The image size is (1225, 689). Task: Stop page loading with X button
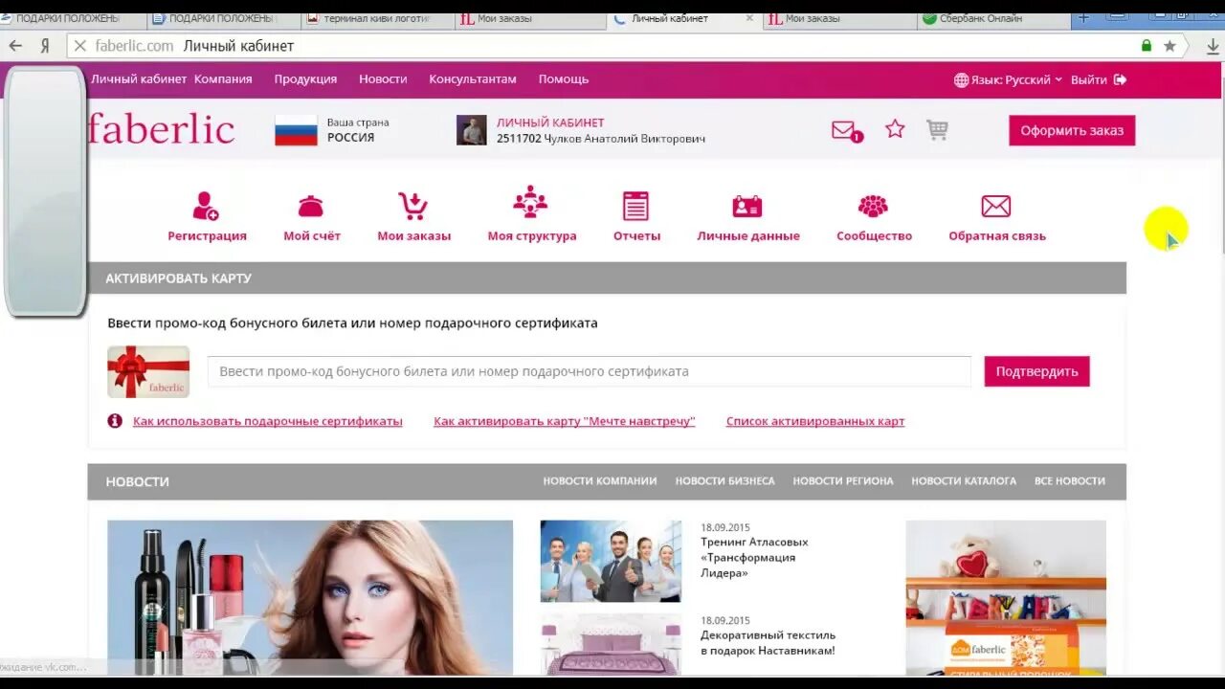coord(80,46)
